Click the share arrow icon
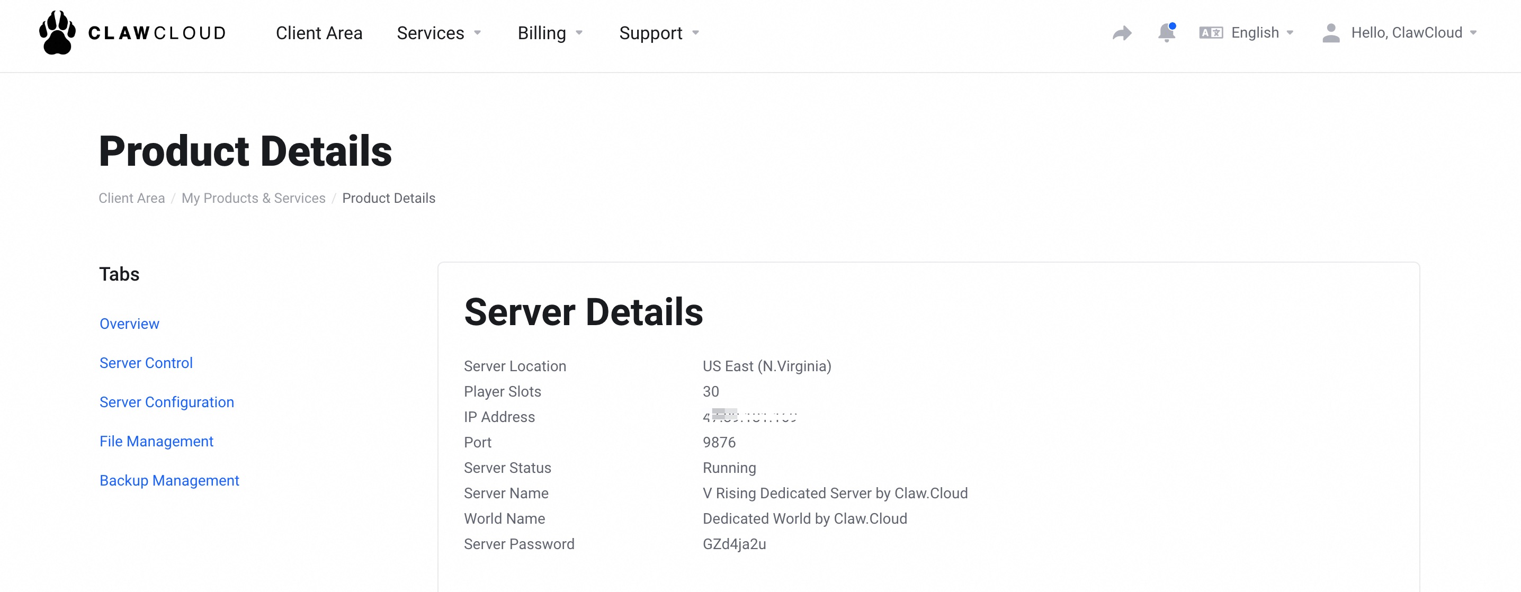This screenshot has height=592, width=1521. (x=1122, y=33)
